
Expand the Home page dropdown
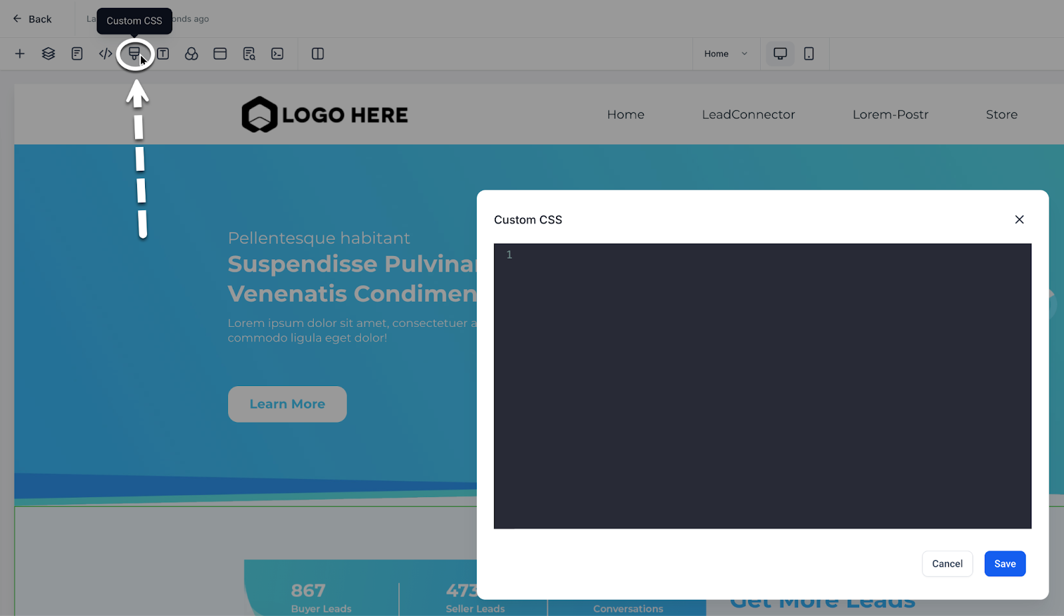tap(726, 54)
